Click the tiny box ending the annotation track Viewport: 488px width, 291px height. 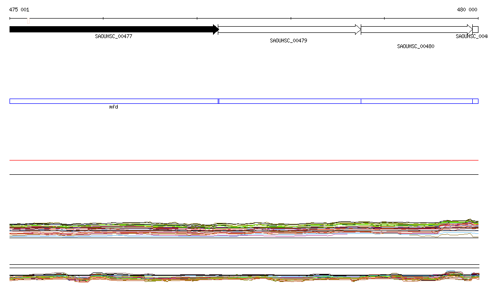(475, 101)
